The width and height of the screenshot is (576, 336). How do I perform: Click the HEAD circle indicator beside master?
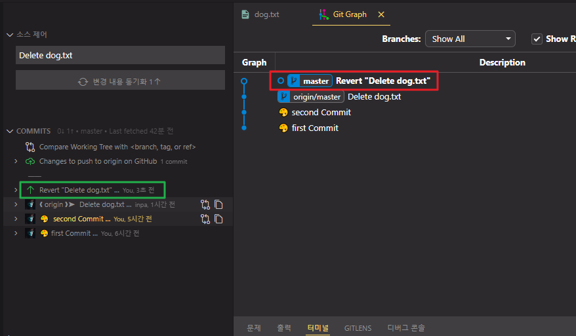coord(281,81)
